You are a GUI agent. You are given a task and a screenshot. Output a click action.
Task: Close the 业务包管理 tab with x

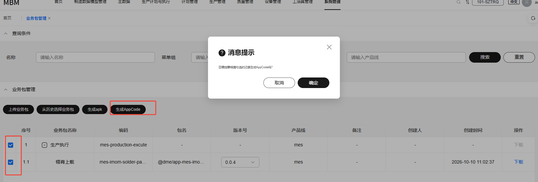(x=49, y=18)
